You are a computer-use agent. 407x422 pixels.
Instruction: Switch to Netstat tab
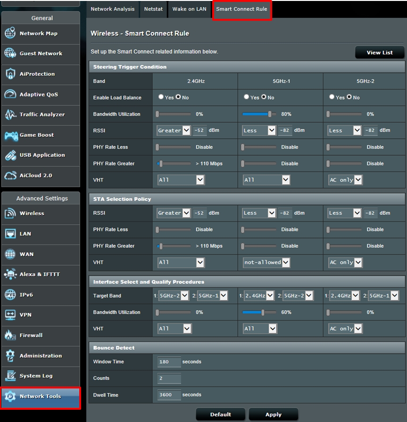153,9
